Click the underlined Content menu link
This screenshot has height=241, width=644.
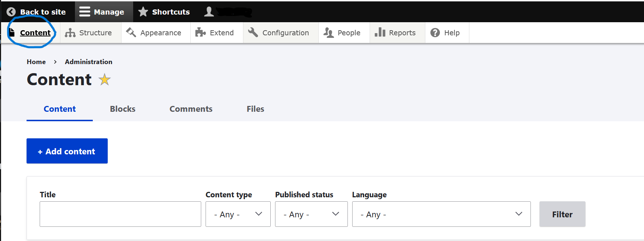click(x=35, y=33)
